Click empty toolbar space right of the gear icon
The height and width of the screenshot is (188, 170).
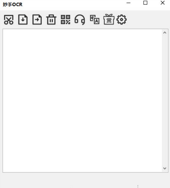tap(148, 20)
